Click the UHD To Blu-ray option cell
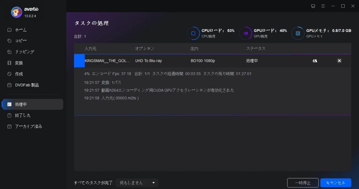Image resolution: width=359 pixels, height=189 pixels. tap(148, 61)
